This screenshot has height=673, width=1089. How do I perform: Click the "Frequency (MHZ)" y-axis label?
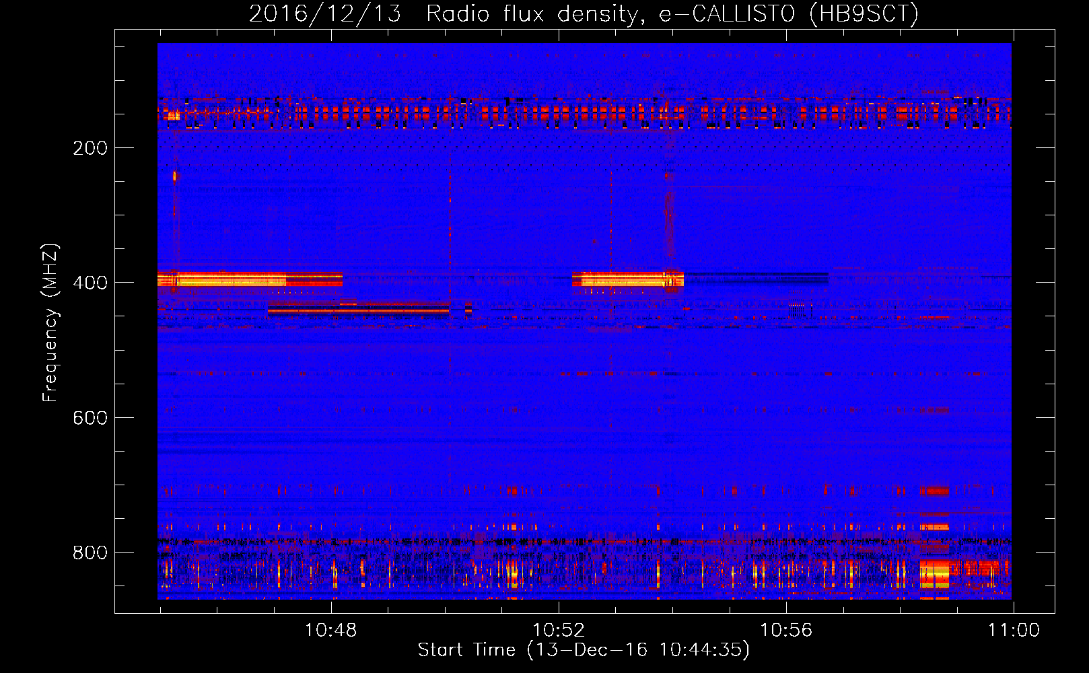[x=50, y=323]
